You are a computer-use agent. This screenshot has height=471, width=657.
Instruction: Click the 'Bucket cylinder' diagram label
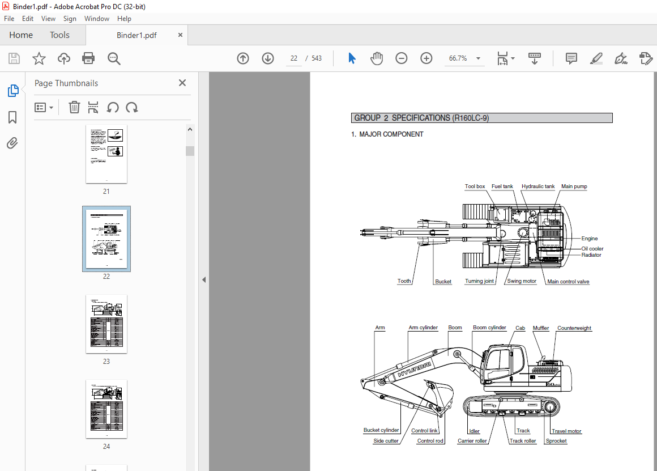[x=381, y=430]
